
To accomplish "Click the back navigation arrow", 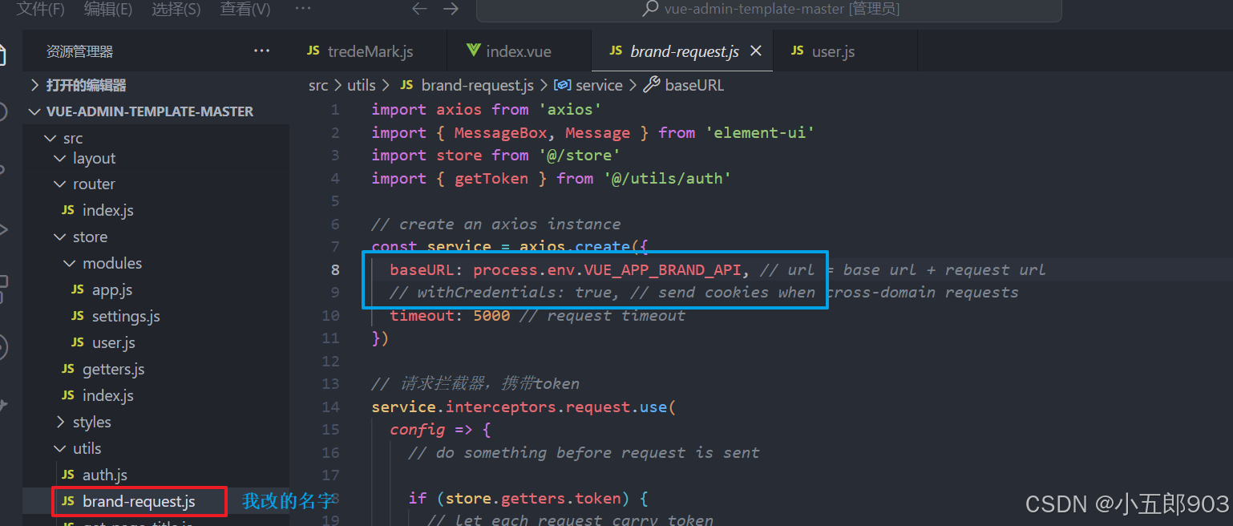I will click(x=419, y=9).
